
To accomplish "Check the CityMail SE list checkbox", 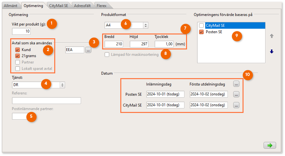I will [x=201, y=26].
